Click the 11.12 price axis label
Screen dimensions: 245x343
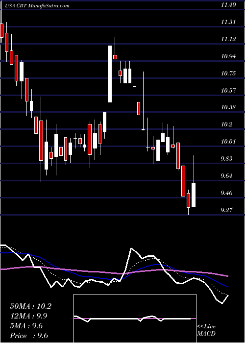[228, 39]
